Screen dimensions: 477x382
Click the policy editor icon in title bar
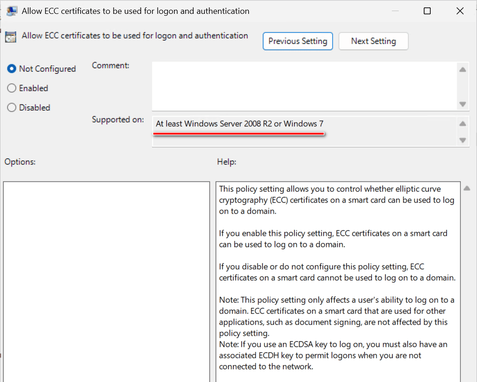point(12,11)
